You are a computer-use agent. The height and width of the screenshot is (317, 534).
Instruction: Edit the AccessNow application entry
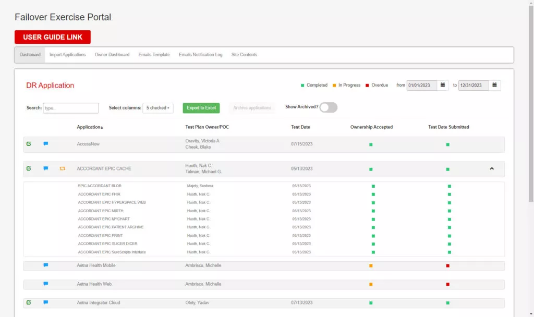coord(29,144)
